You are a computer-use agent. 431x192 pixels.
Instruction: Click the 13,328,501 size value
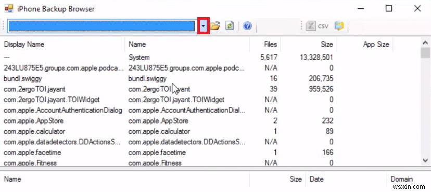(316, 58)
